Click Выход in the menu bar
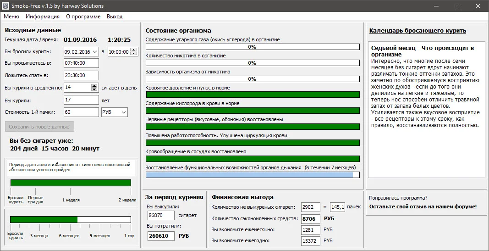The width and height of the screenshot is (489, 251). point(115,17)
